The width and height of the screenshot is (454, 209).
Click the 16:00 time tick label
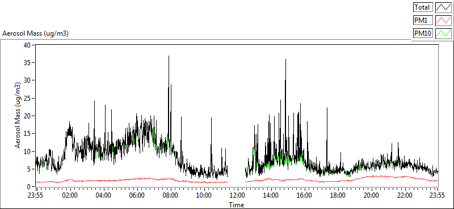(305, 195)
